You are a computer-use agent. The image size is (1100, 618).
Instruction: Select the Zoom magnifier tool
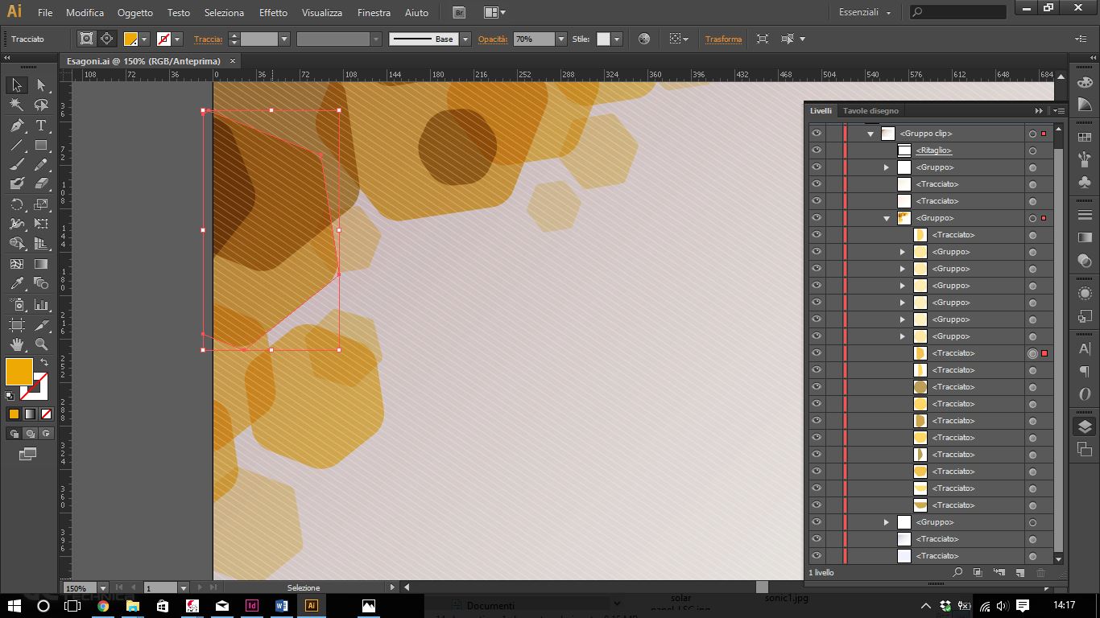tap(41, 345)
